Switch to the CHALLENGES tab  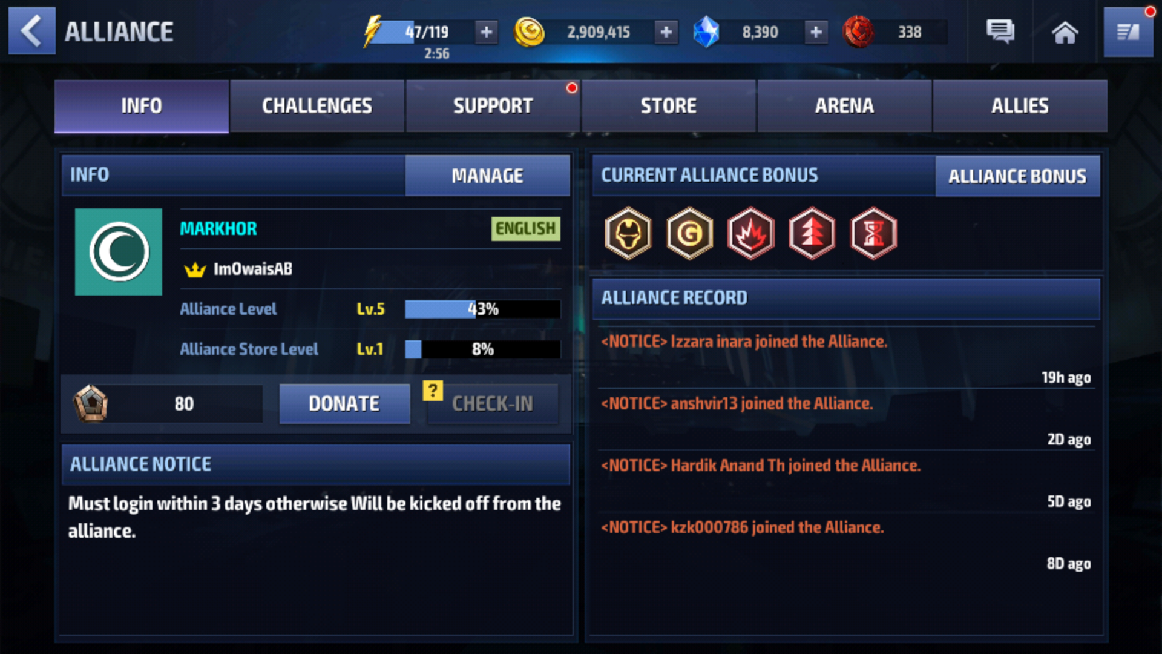click(x=317, y=106)
